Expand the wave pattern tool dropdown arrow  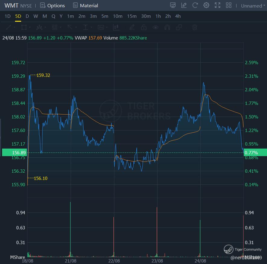point(45,27)
